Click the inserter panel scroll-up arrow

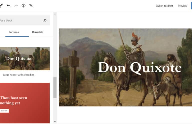coord(55,14)
